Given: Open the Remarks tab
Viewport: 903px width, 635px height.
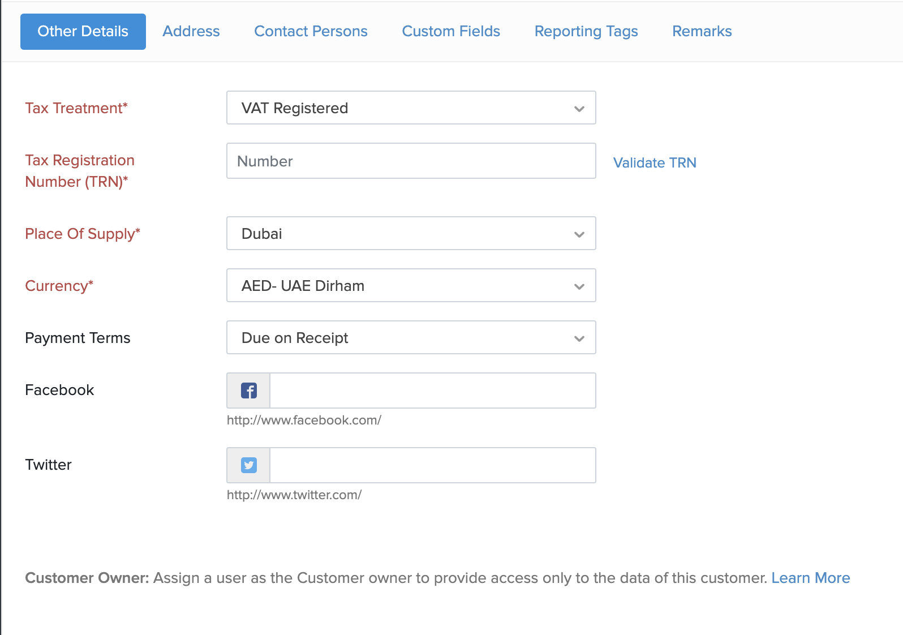Looking at the screenshot, I should (x=702, y=31).
